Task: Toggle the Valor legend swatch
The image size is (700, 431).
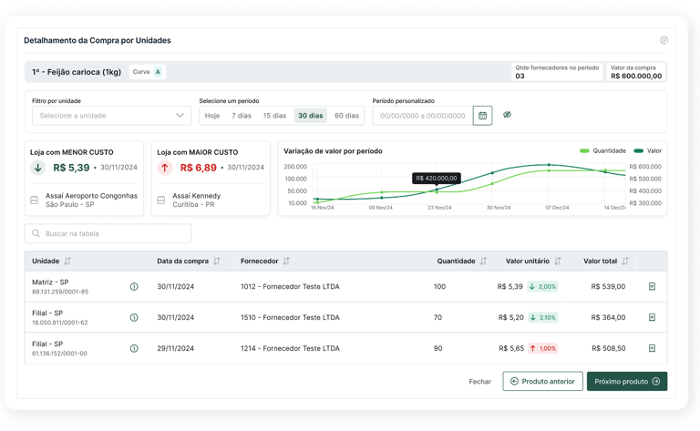Action: tap(638, 151)
